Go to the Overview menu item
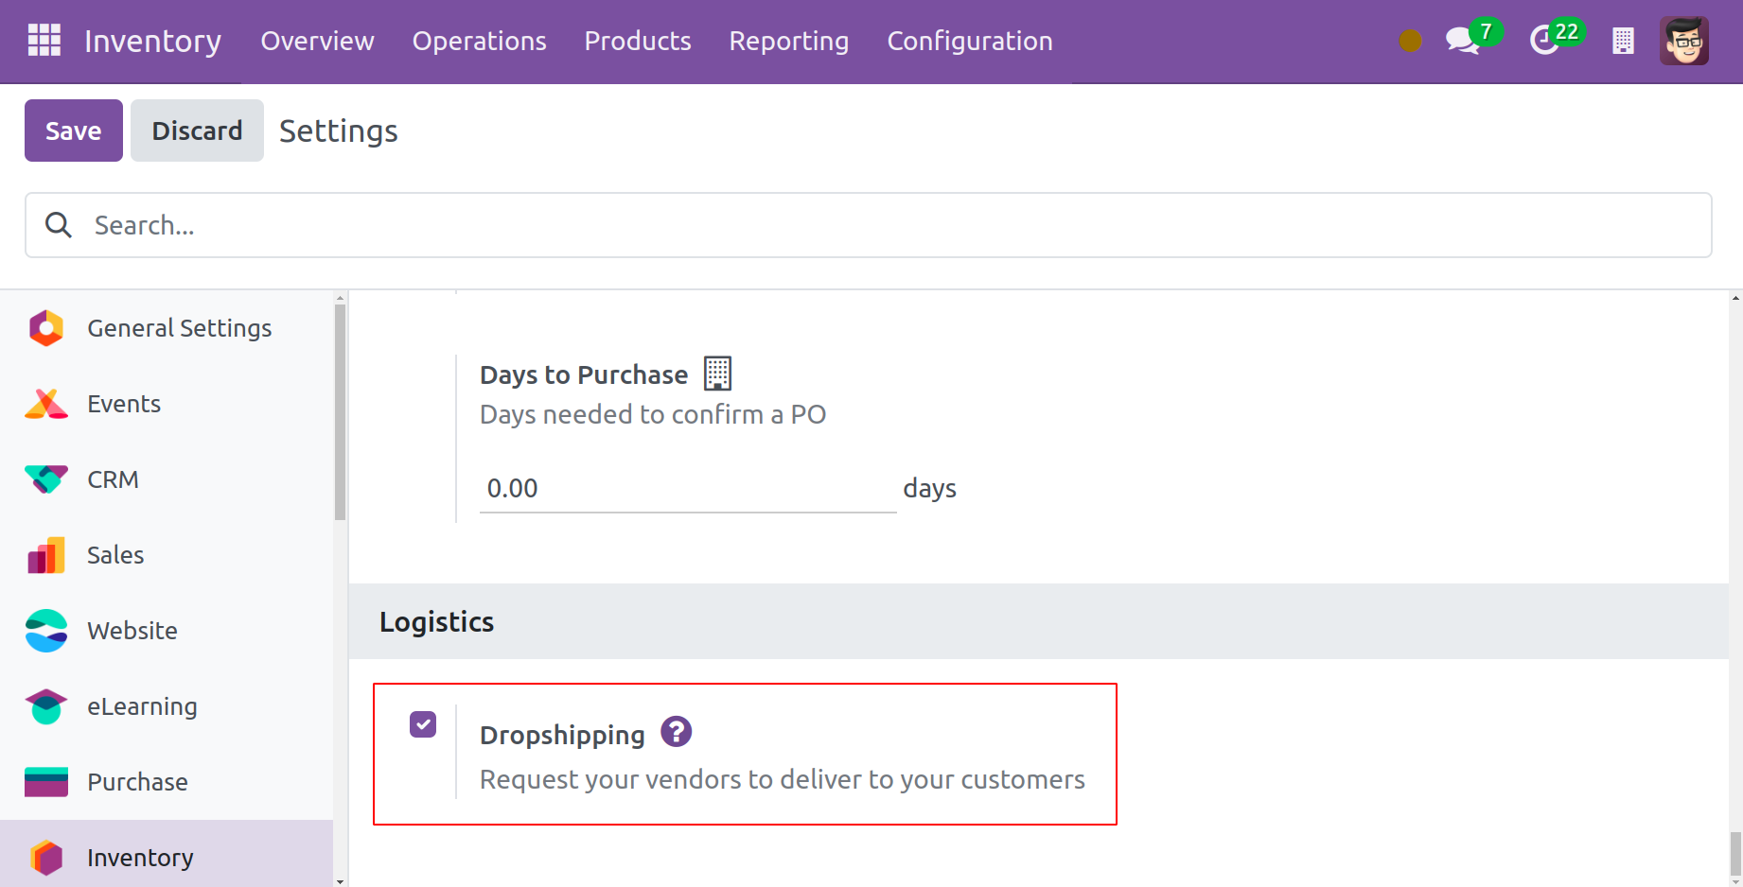The height and width of the screenshot is (887, 1743). 317,41
